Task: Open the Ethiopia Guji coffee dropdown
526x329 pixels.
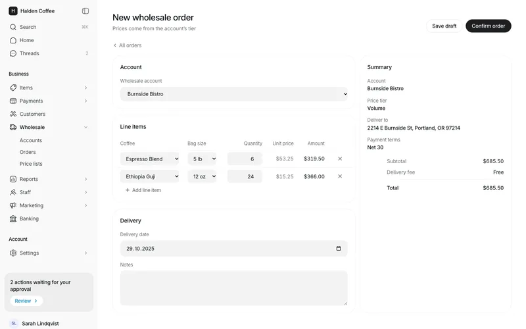Action: [x=150, y=176]
